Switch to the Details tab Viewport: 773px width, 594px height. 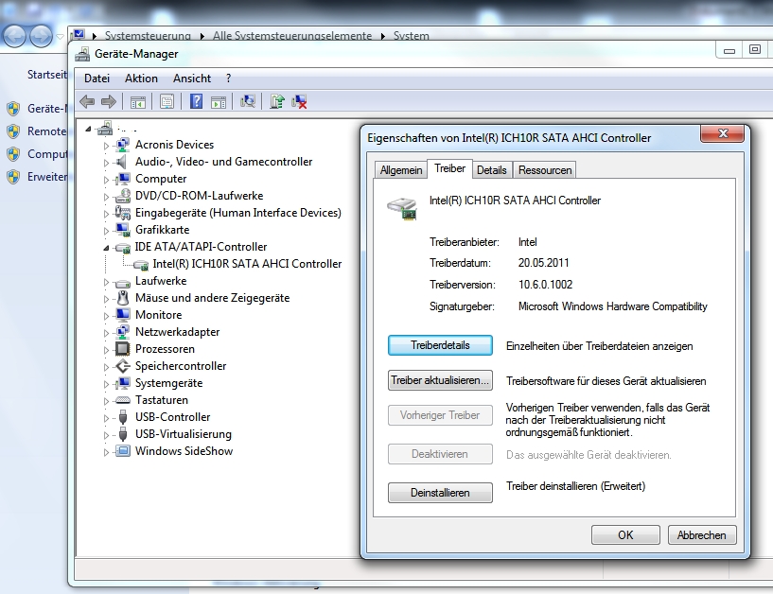[491, 170]
